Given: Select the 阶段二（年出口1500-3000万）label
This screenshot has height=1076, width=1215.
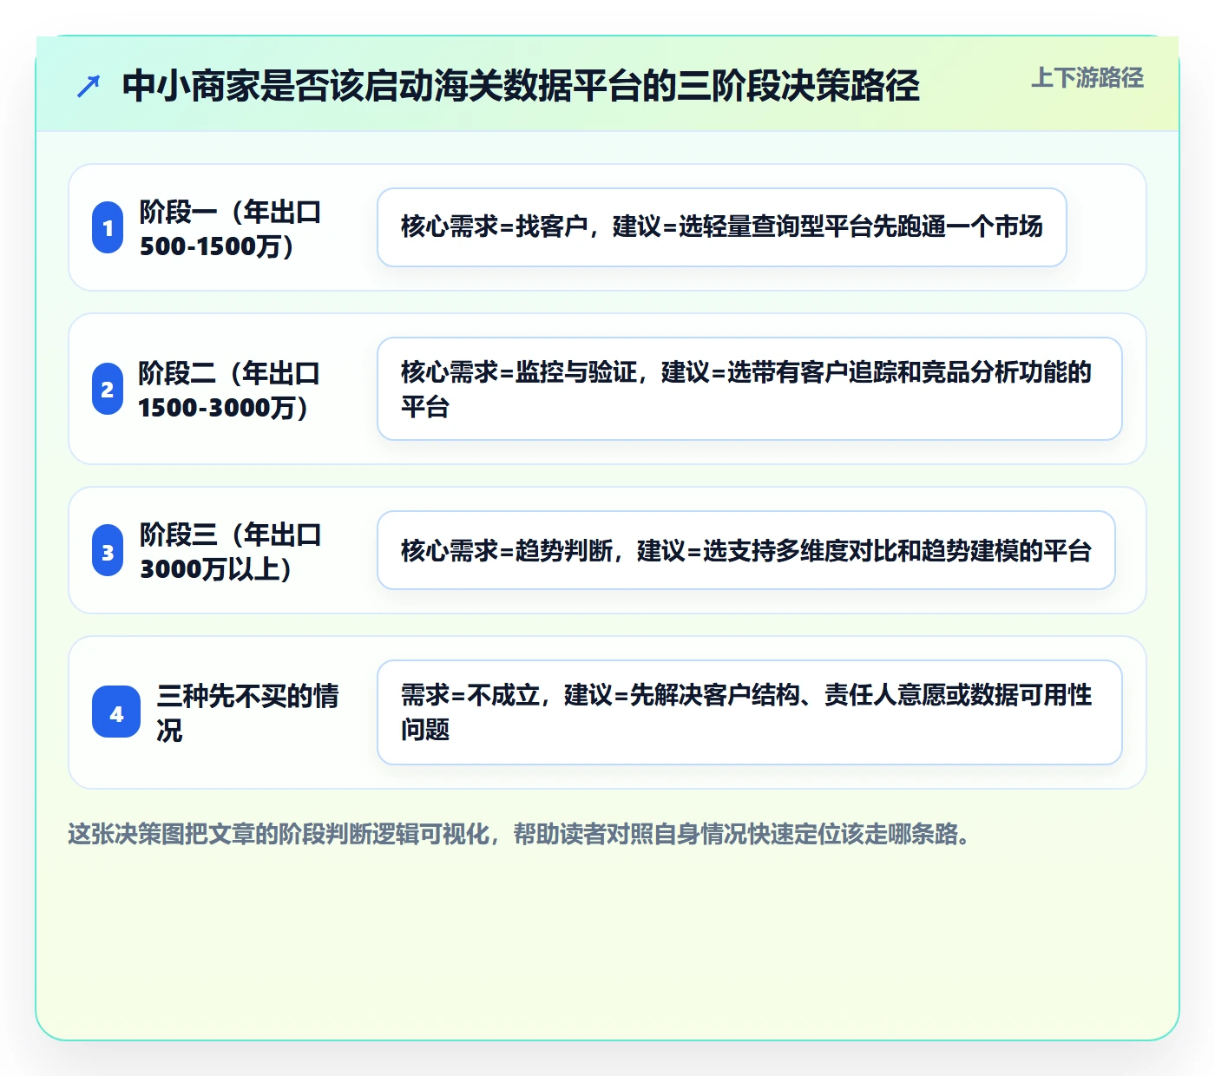Looking at the screenshot, I should pyautogui.click(x=229, y=390).
